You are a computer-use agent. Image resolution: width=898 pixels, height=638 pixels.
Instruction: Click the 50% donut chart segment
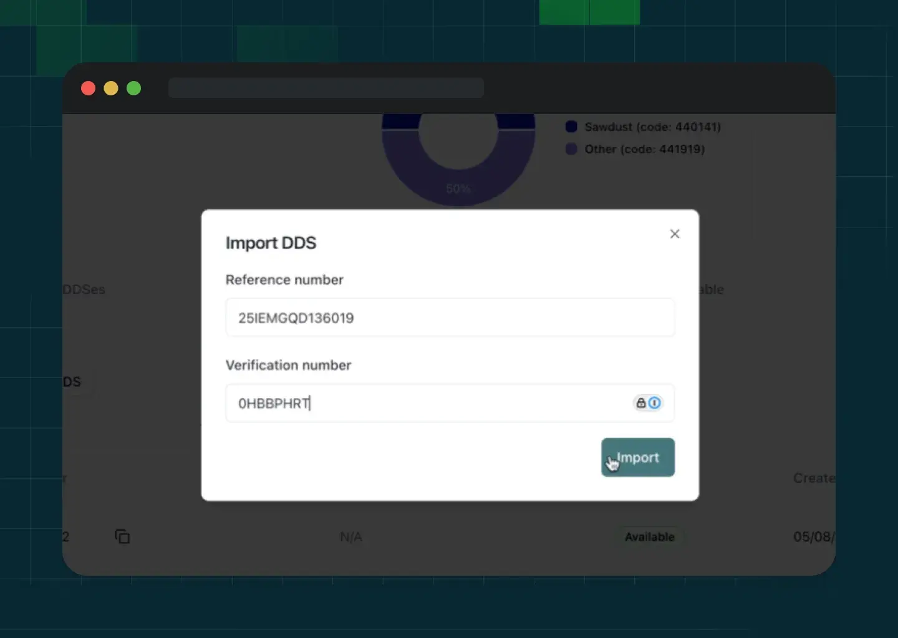pyautogui.click(x=458, y=187)
